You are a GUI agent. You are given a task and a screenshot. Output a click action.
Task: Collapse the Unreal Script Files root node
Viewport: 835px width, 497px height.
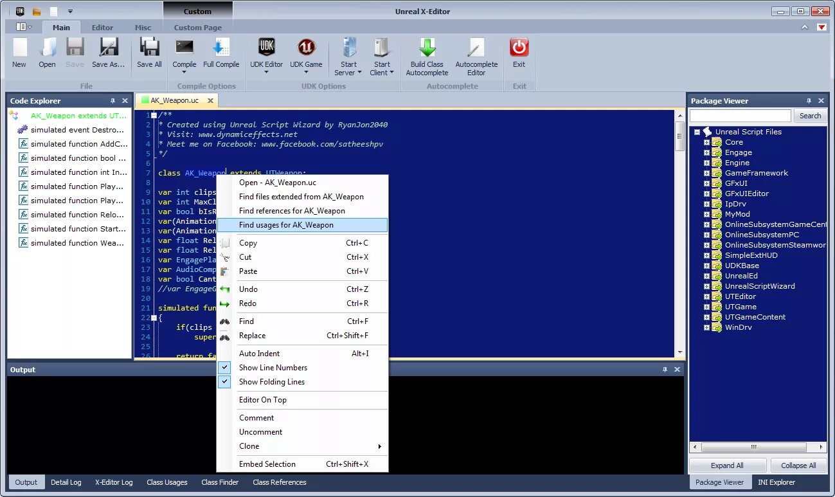pyautogui.click(x=696, y=132)
